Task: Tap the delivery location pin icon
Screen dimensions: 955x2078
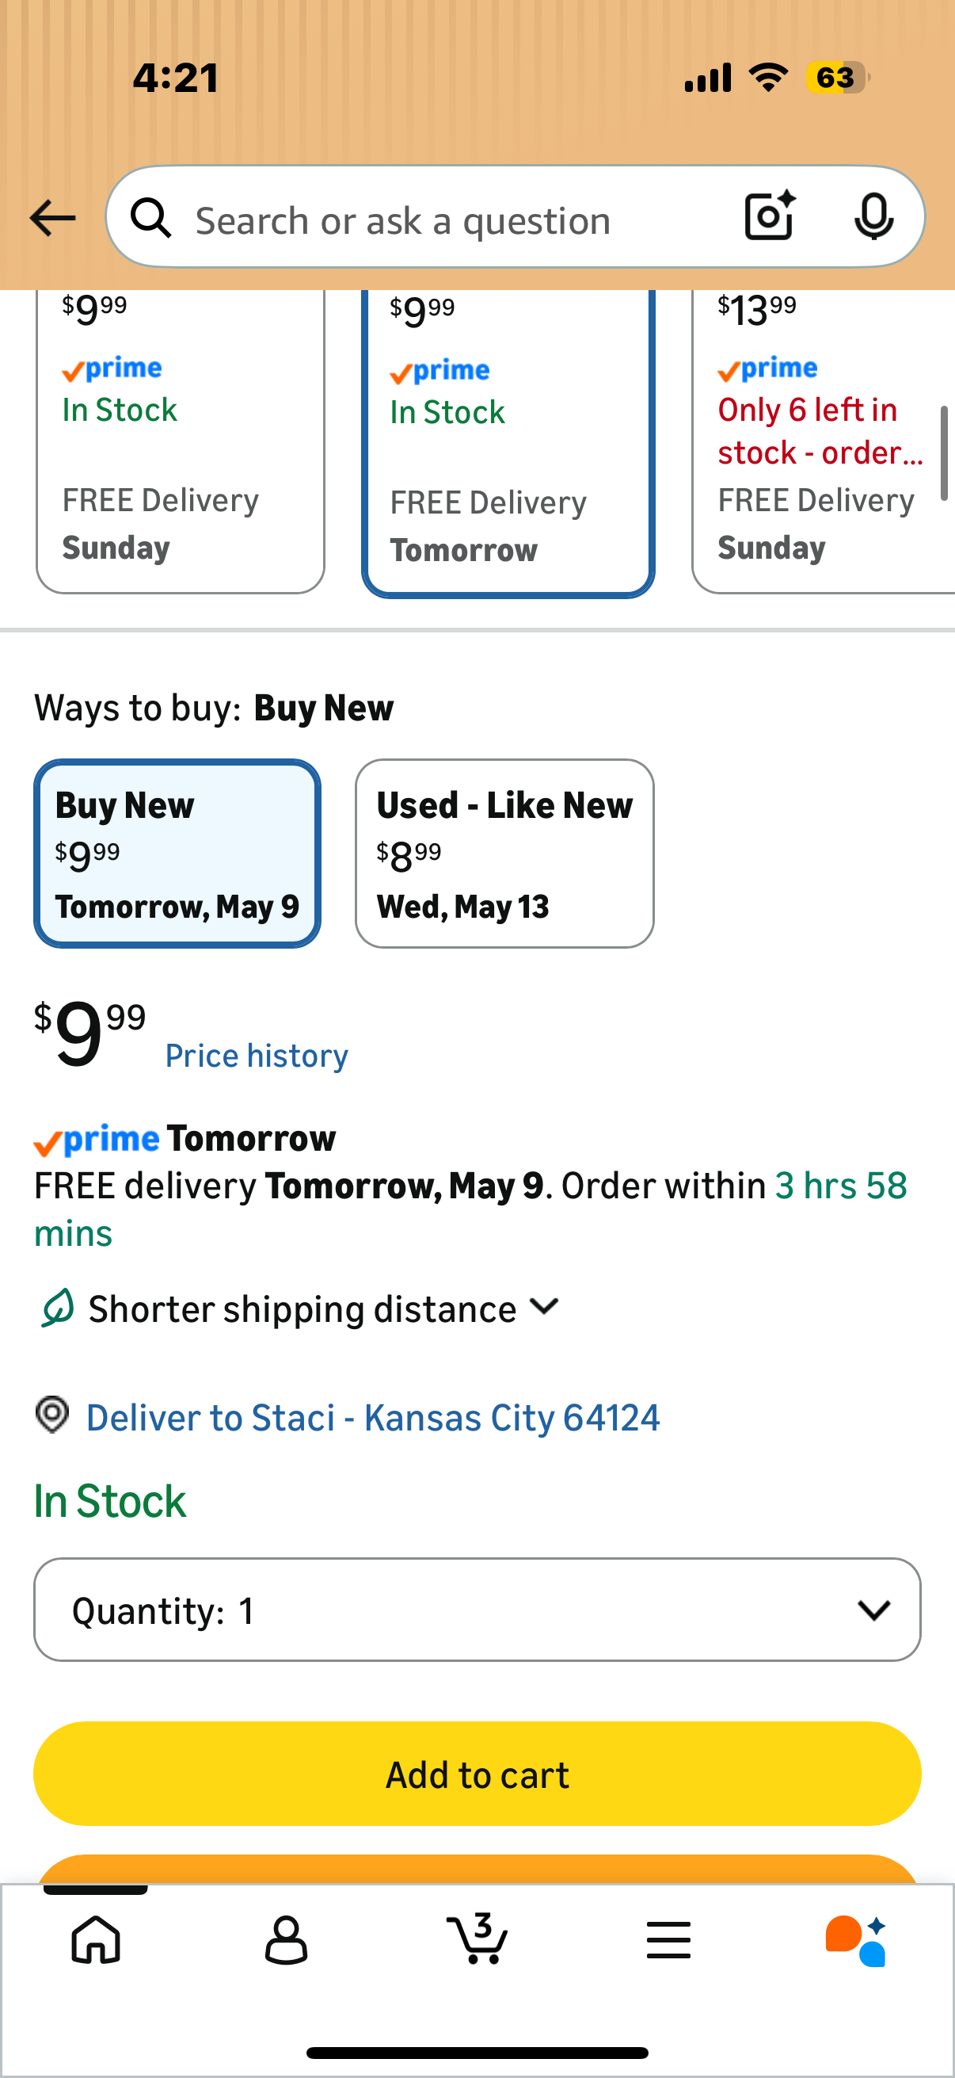Action: pos(52,1415)
